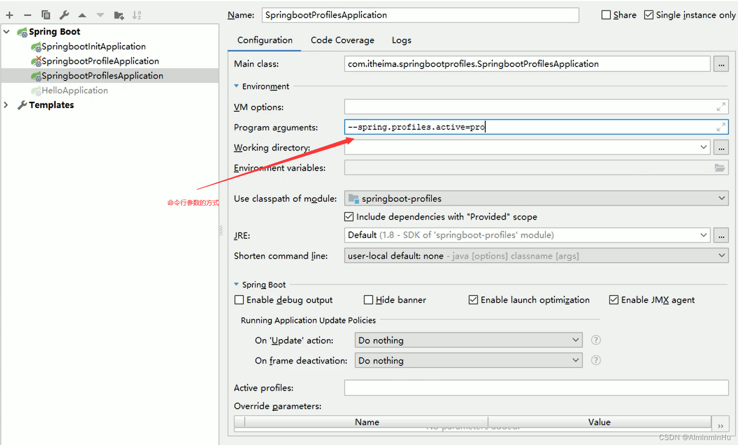
Task: Select SpringbootProfileApplication configuration
Action: [x=100, y=61]
